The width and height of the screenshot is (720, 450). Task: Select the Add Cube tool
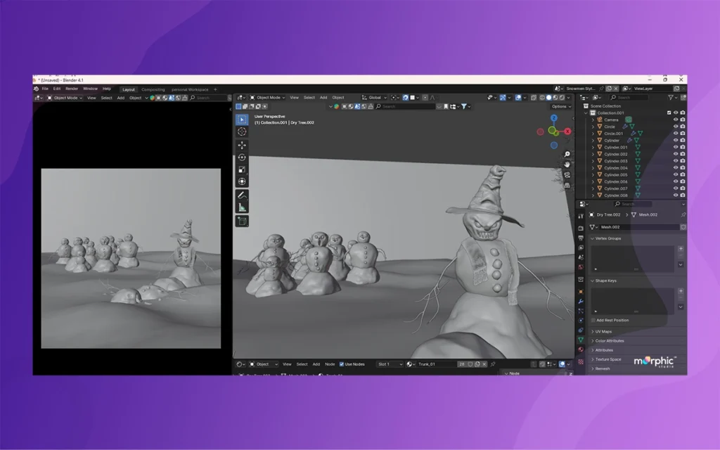pyautogui.click(x=242, y=221)
